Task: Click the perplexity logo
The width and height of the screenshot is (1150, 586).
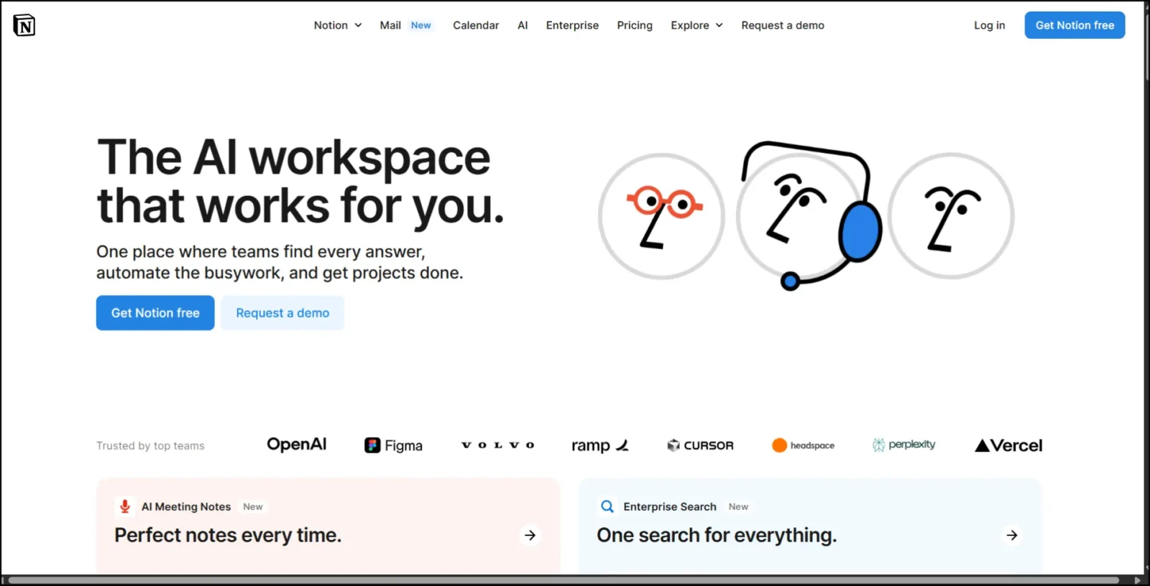Action: [903, 445]
